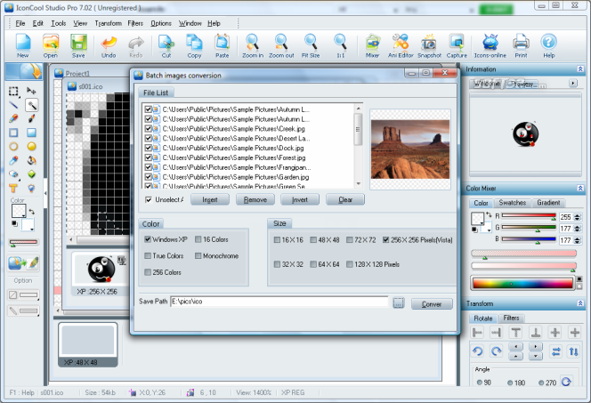
Task: Rotate counterclockwise in Transform panel
Action: pyautogui.click(x=478, y=351)
